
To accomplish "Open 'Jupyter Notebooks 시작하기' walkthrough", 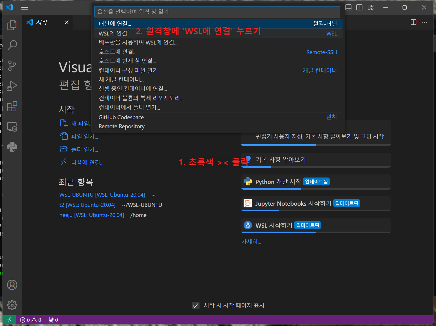I will point(316,203).
